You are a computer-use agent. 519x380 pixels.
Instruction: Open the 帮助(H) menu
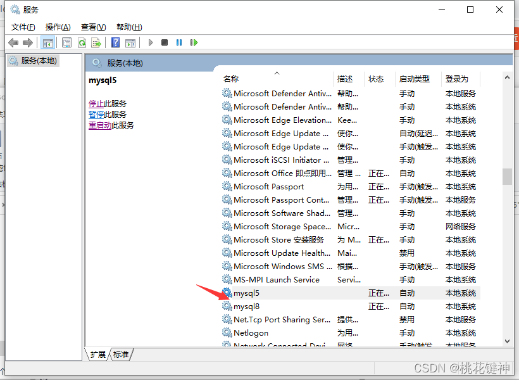click(129, 27)
